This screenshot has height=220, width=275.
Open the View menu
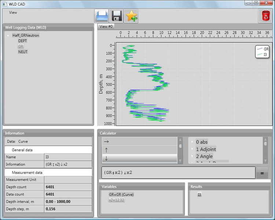pyautogui.click(x=13, y=12)
